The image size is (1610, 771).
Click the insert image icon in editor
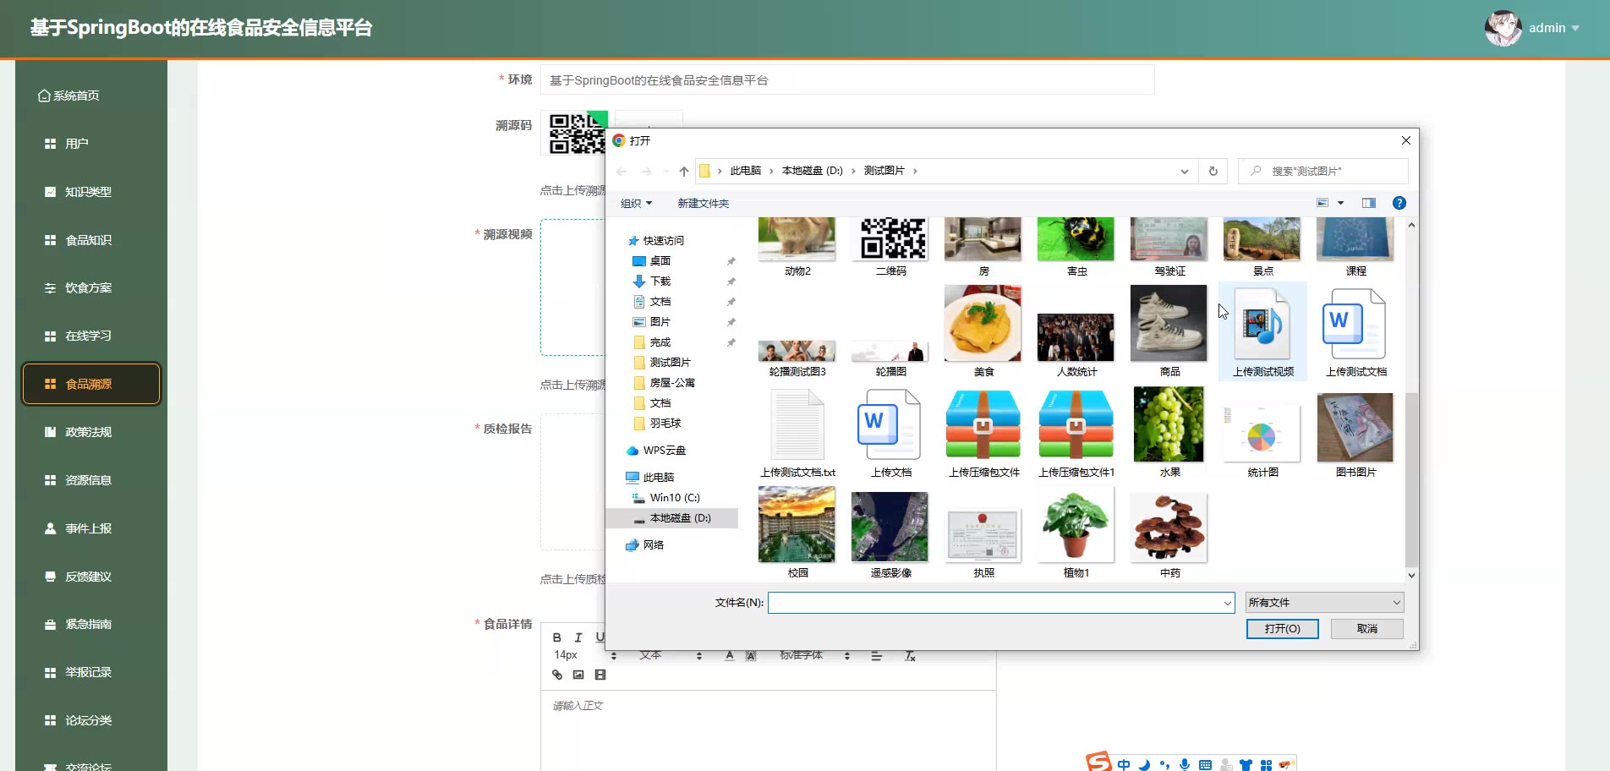click(578, 675)
